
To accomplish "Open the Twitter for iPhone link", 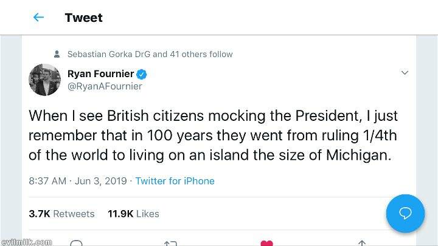I will [175, 181].
